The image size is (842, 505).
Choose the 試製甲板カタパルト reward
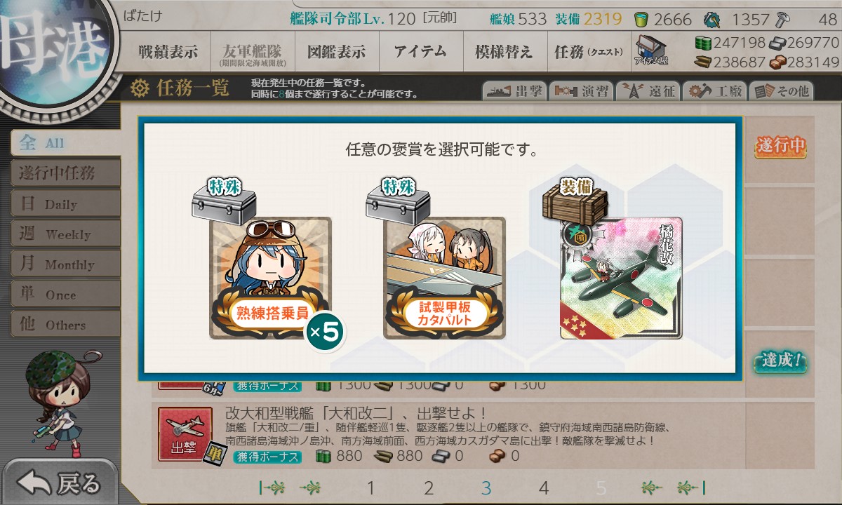tap(444, 278)
